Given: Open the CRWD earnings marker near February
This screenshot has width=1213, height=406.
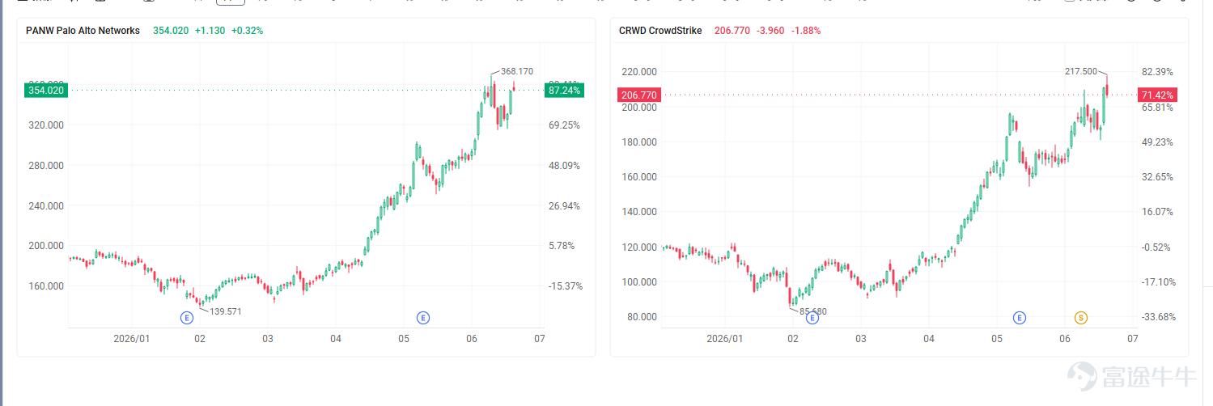Looking at the screenshot, I should pyautogui.click(x=812, y=318).
